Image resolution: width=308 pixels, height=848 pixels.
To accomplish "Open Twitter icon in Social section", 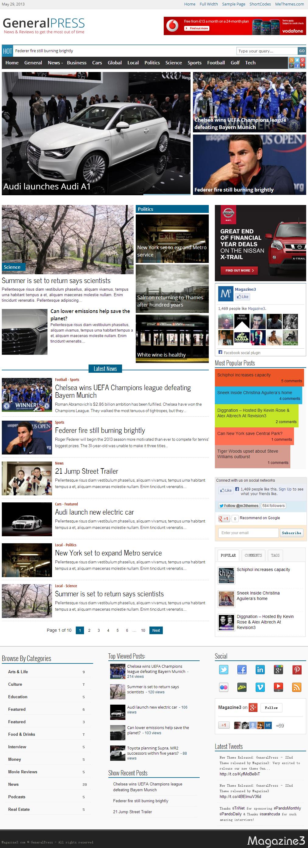I will pyautogui.click(x=224, y=670).
